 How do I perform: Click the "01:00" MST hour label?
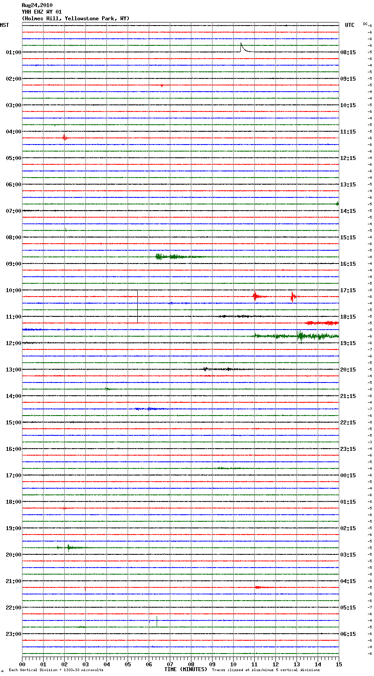coord(14,52)
